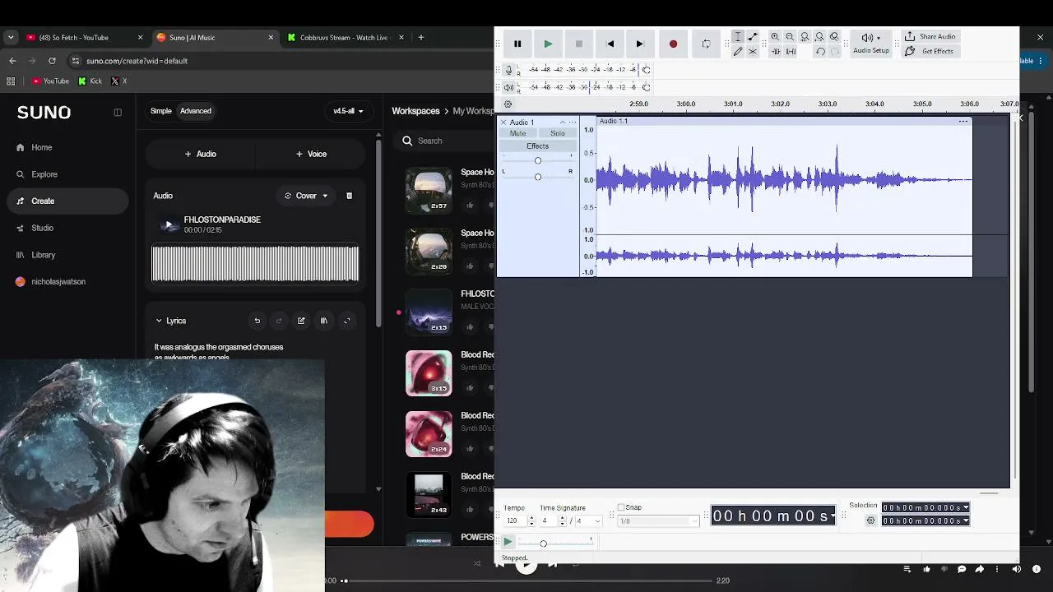Click Fit Selection to Width zoom icon
The height and width of the screenshot is (592, 1053).
tap(805, 37)
